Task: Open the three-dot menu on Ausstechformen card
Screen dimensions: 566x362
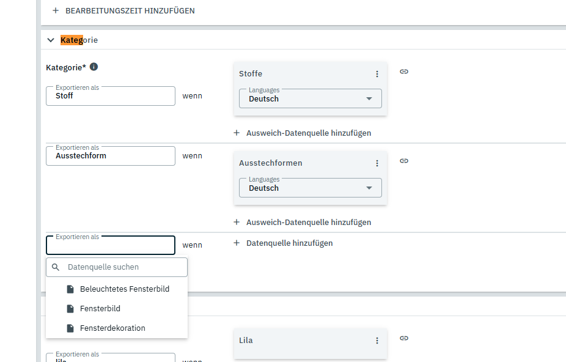Action: (377, 163)
